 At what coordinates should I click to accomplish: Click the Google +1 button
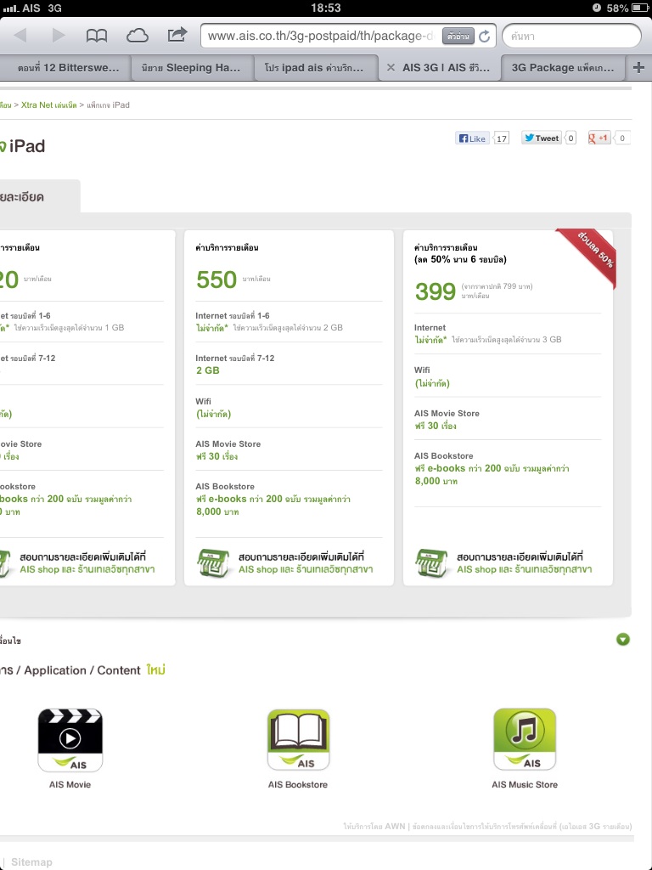[x=599, y=138]
